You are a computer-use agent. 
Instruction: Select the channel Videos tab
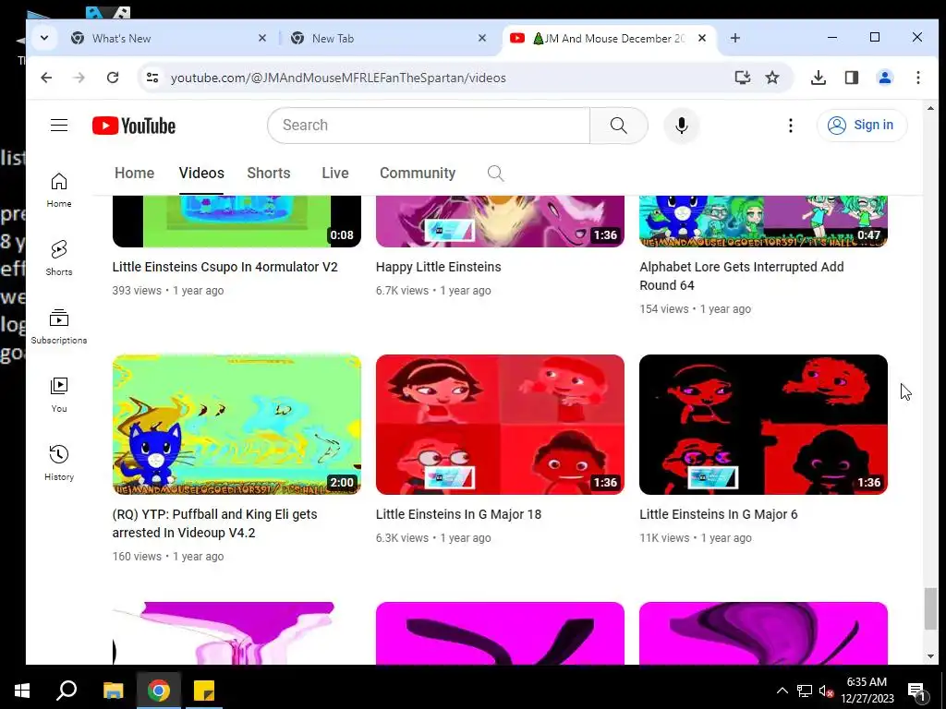pos(201,173)
